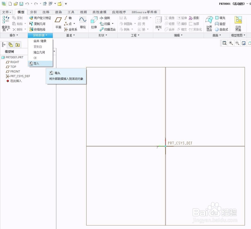Switch to the 注释 tab
Viewport: 251px width, 229px height.
pyautogui.click(x=46, y=12)
